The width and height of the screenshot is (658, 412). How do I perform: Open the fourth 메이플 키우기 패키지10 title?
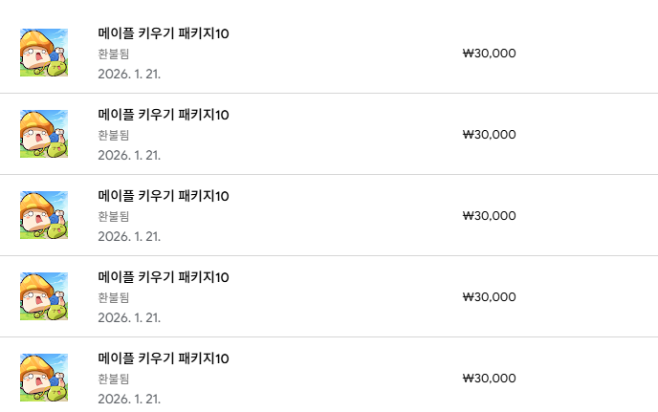163,278
